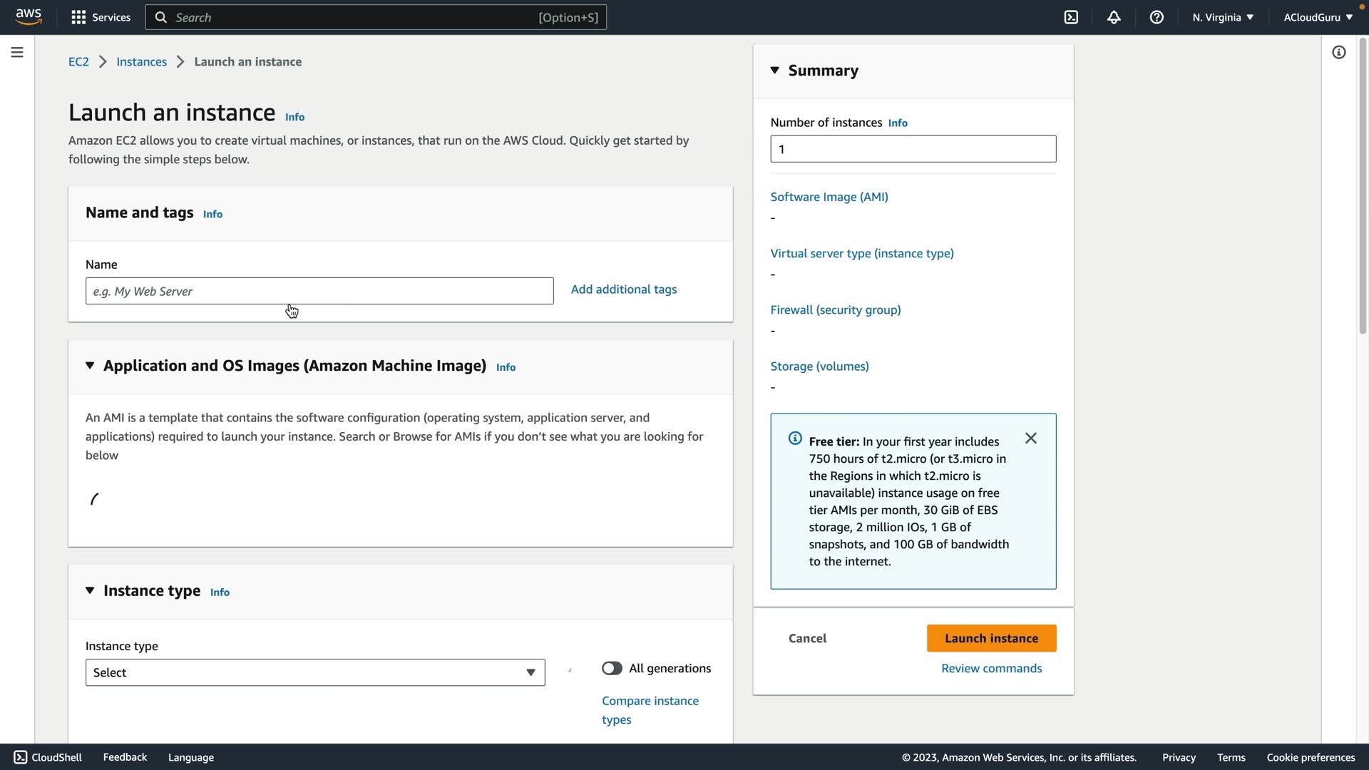The height and width of the screenshot is (770, 1369).
Task: Toggle All generations switch
Action: coord(612,668)
